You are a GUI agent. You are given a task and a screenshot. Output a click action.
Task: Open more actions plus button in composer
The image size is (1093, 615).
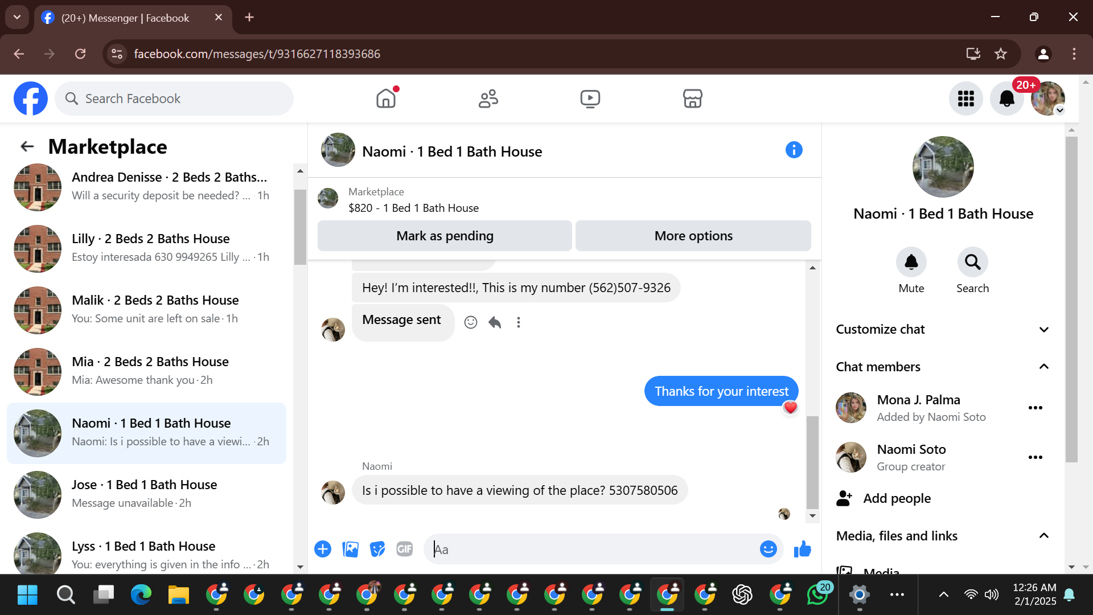point(323,549)
